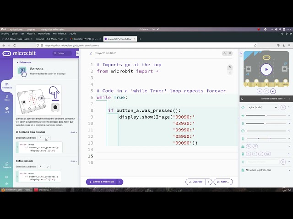The image size is (293, 219).
Task: Open more options next to Enviar a micro:bit
Action: [x=120, y=182]
